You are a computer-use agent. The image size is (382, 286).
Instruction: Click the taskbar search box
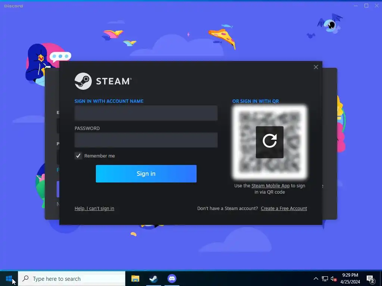pyautogui.click(x=72, y=279)
